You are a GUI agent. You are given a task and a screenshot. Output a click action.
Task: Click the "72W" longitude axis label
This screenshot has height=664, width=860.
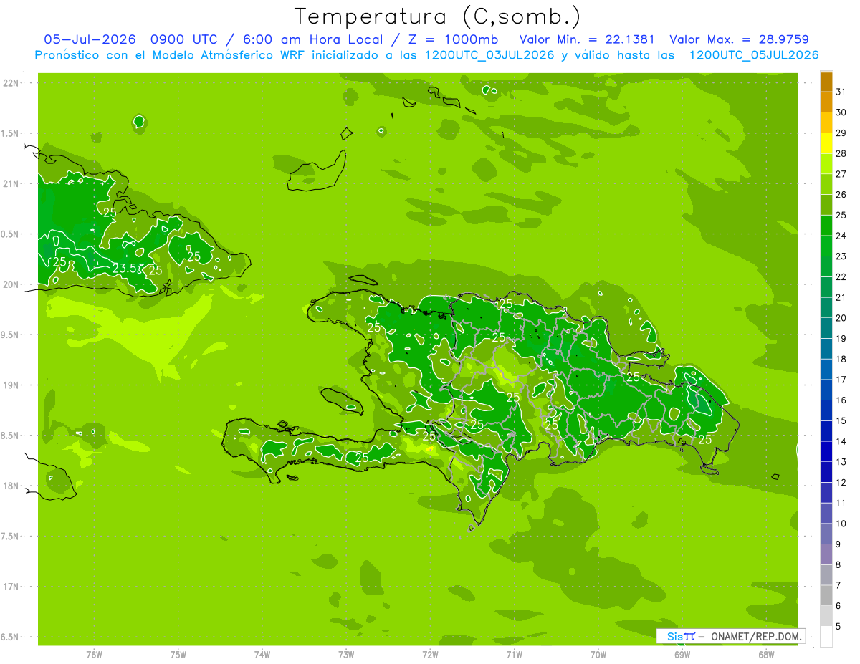pyautogui.click(x=430, y=654)
